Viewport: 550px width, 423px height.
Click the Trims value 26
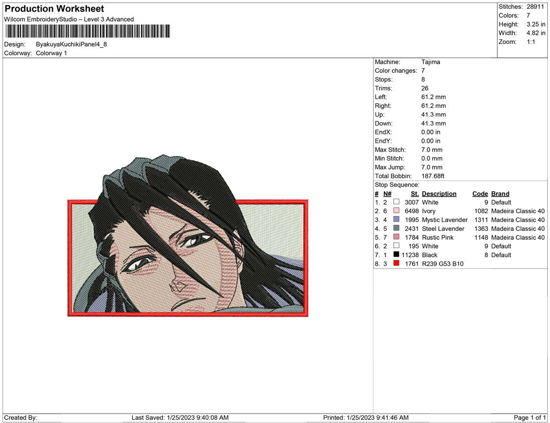coord(425,88)
